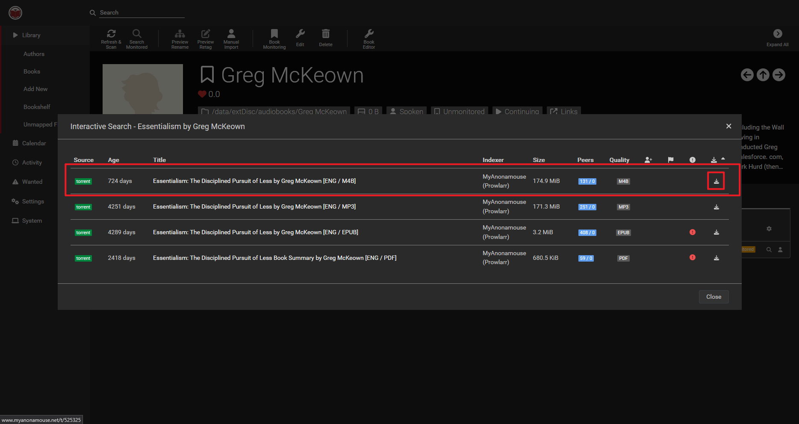
Task: Click the rejection warning icon on EPUB row
Action: (x=692, y=232)
